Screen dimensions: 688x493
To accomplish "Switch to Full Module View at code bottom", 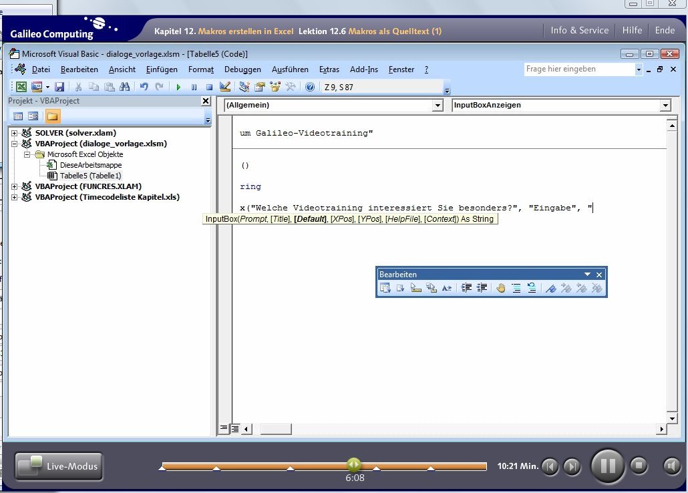I will coord(235,428).
